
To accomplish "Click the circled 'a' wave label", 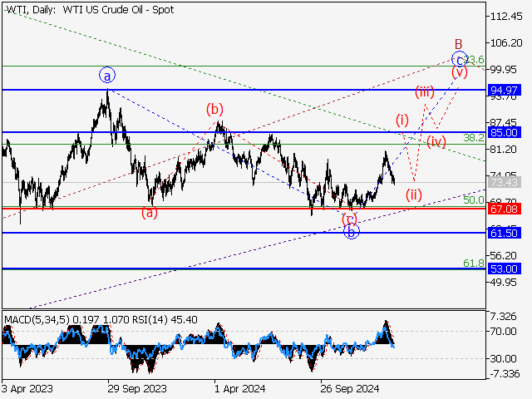I will click(107, 76).
